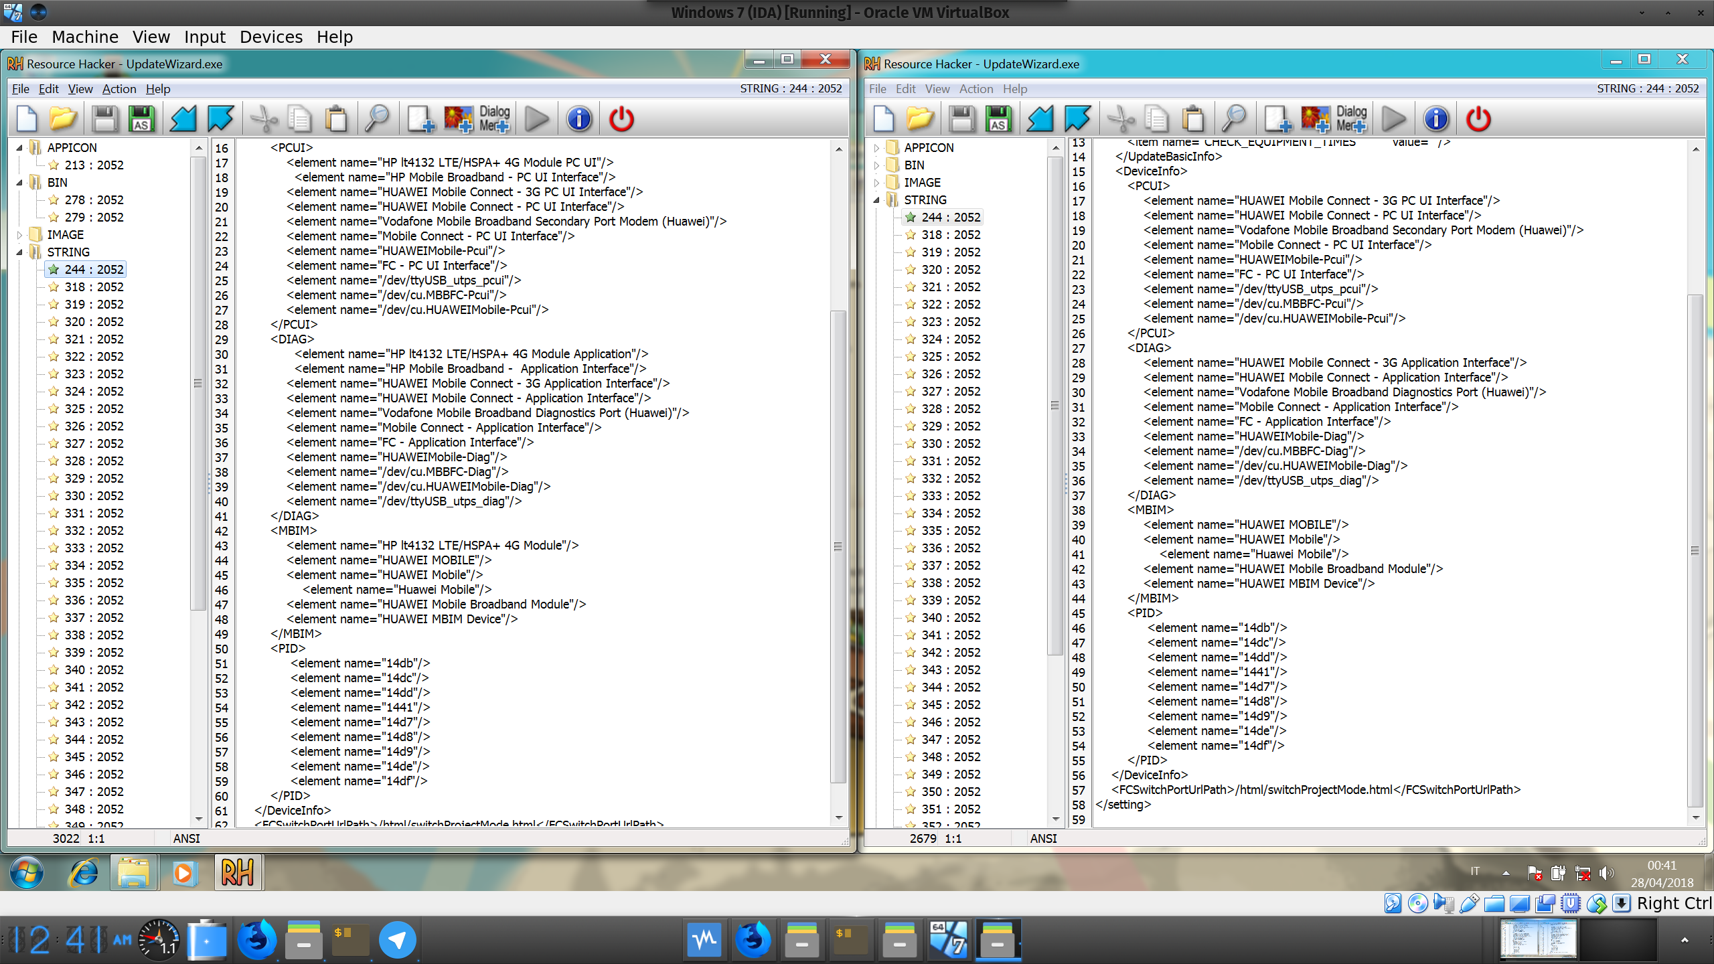Click left window tree scrollbar down arrow

pos(198,819)
